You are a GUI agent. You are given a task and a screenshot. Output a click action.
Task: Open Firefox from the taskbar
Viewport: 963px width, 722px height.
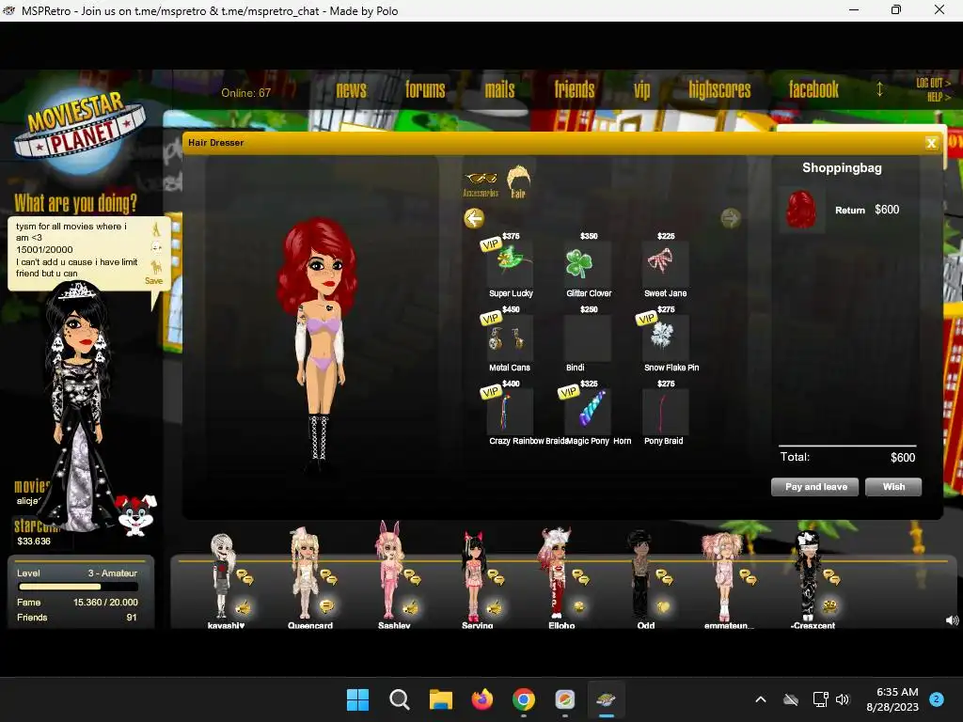pos(482,699)
